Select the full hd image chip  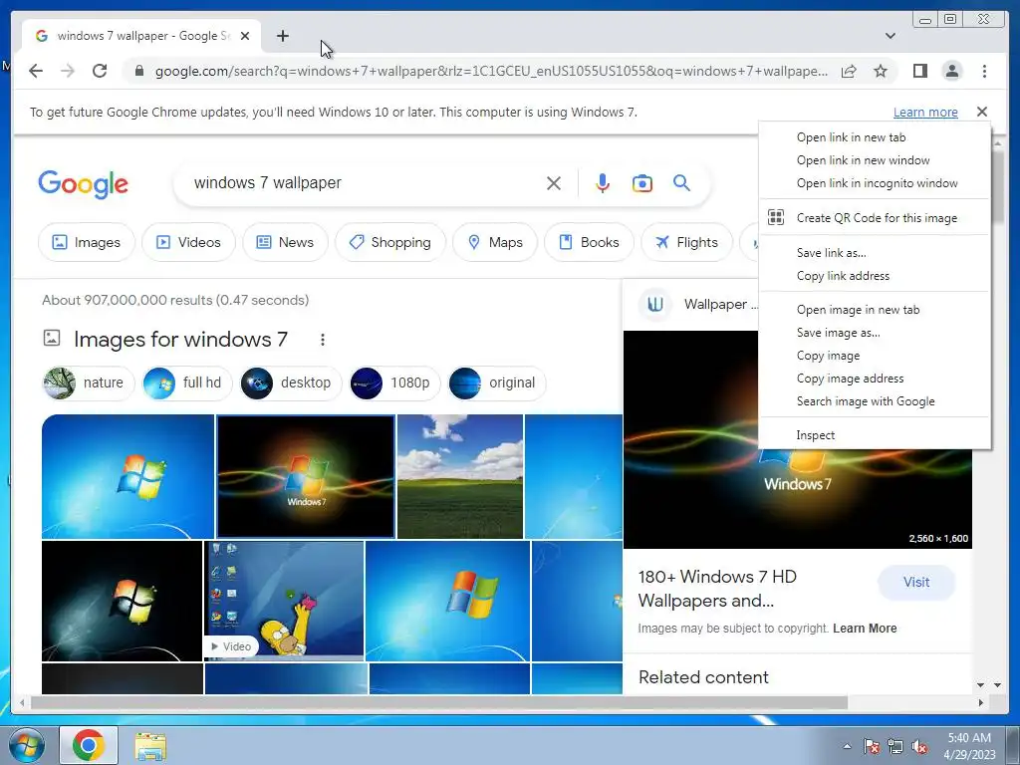pyautogui.click(x=187, y=383)
